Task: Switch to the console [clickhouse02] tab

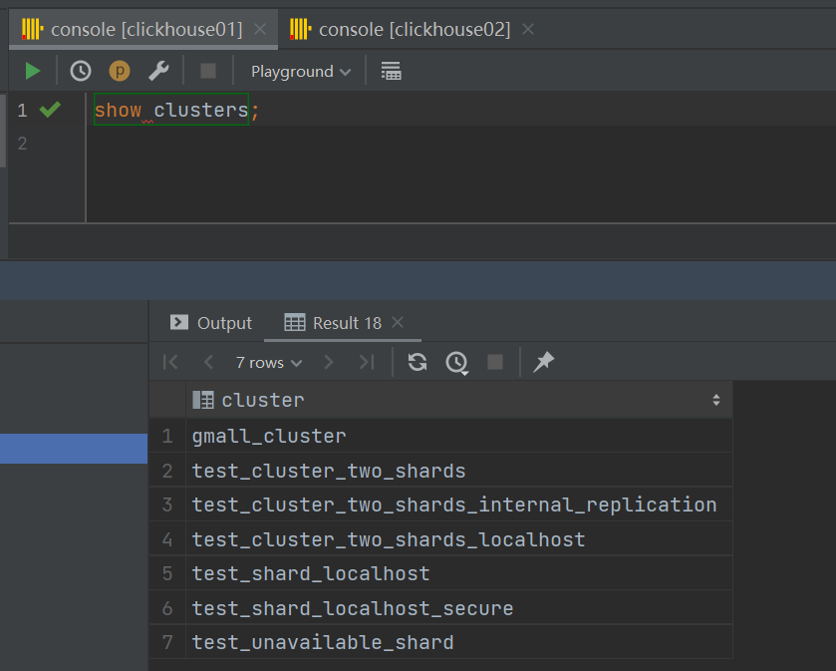Action: click(414, 29)
